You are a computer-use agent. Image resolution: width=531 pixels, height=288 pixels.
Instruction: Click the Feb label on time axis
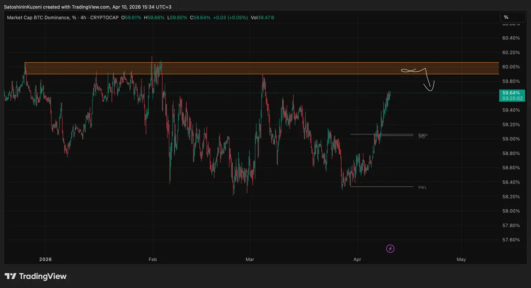(x=153, y=260)
